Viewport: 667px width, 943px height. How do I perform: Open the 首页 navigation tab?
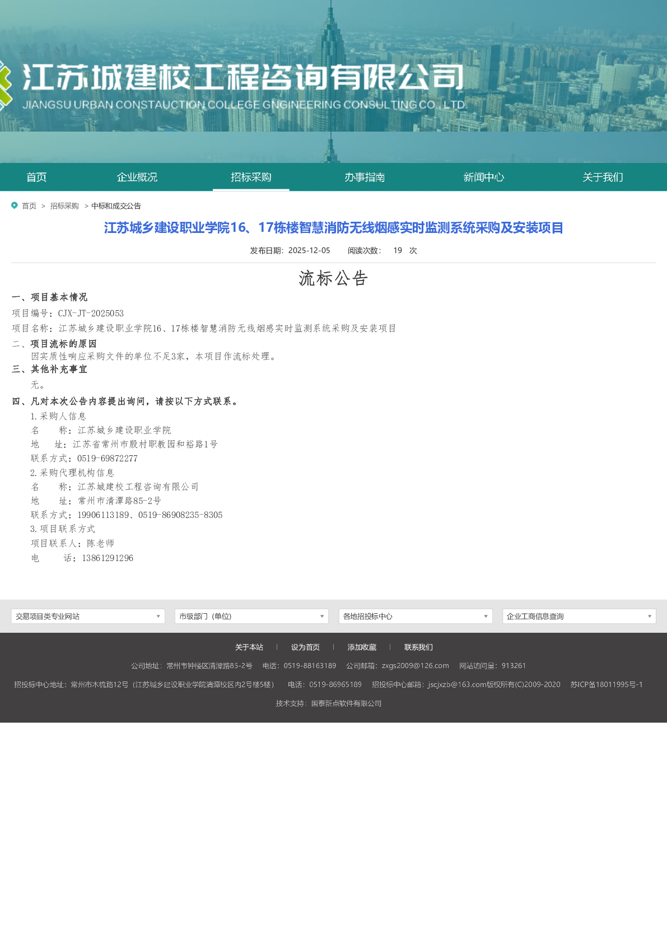tap(36, 177)
